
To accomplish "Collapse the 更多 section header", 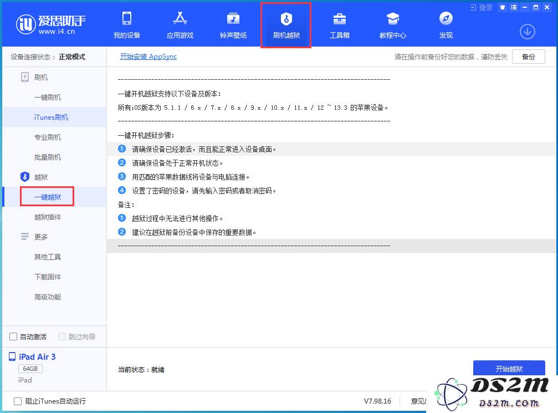I will 41,237.
